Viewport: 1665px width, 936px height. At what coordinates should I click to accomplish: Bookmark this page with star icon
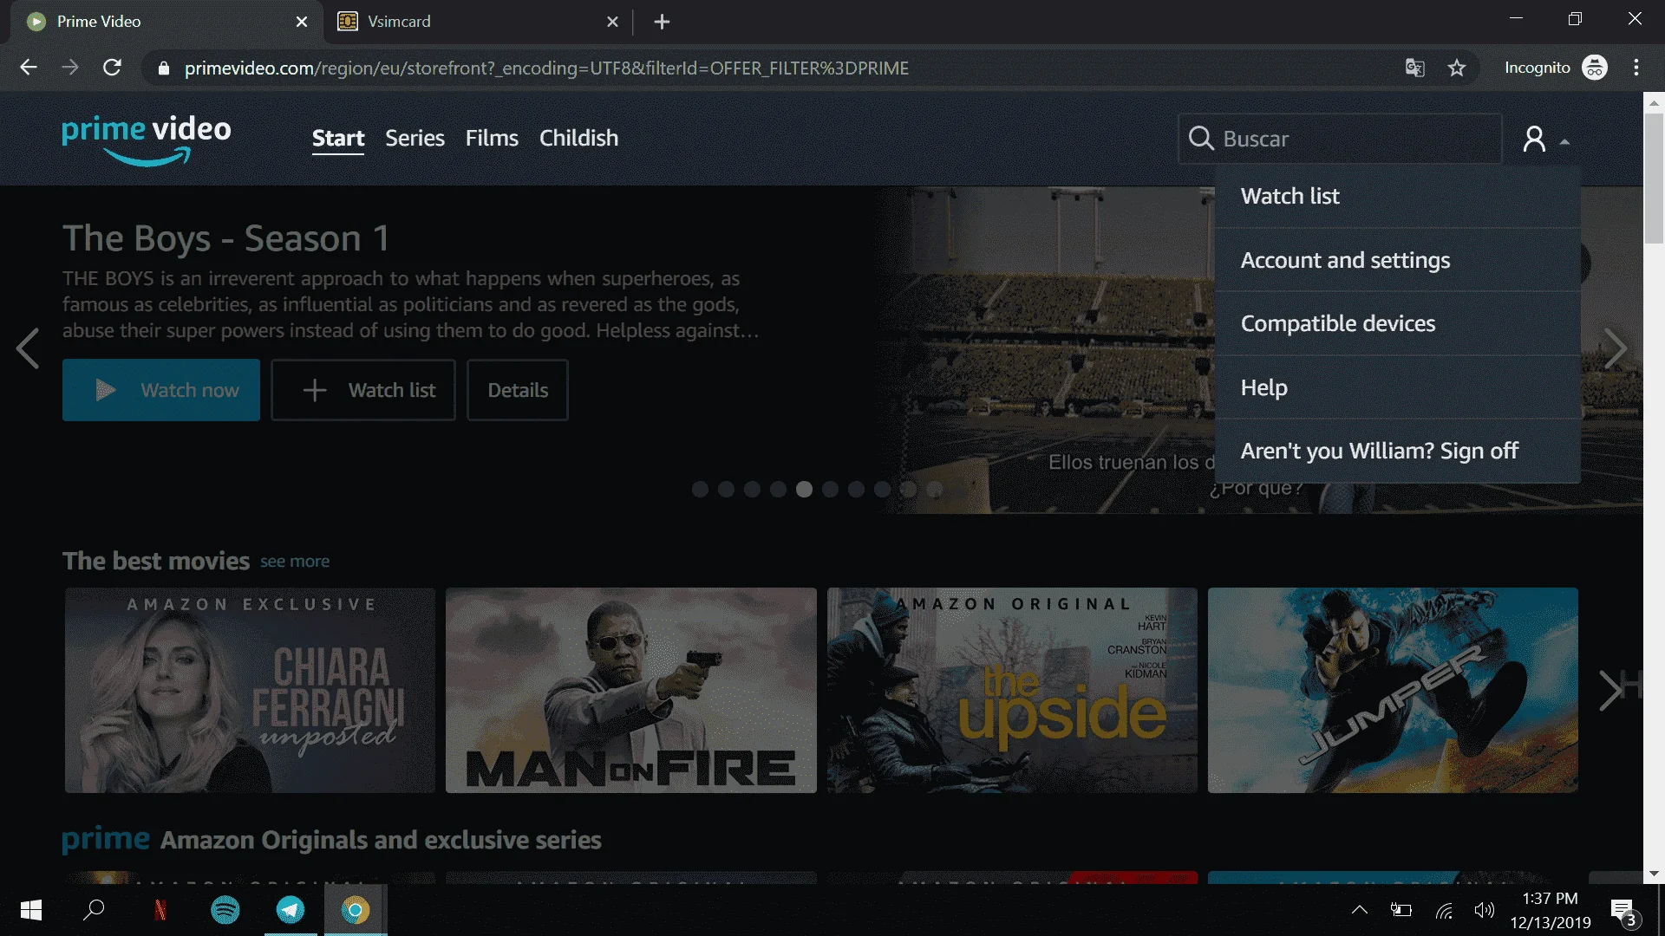[x=1457, y=68]
